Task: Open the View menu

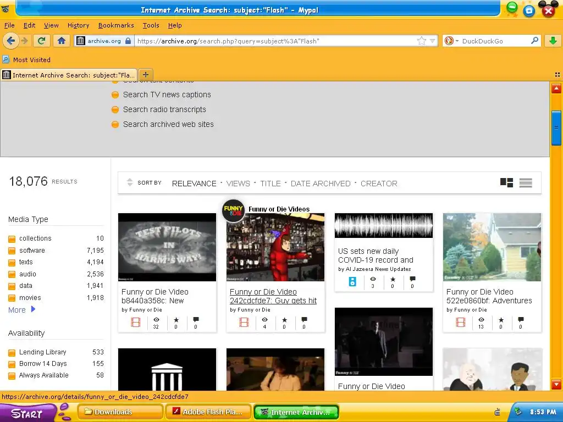Action: point(51,25)
